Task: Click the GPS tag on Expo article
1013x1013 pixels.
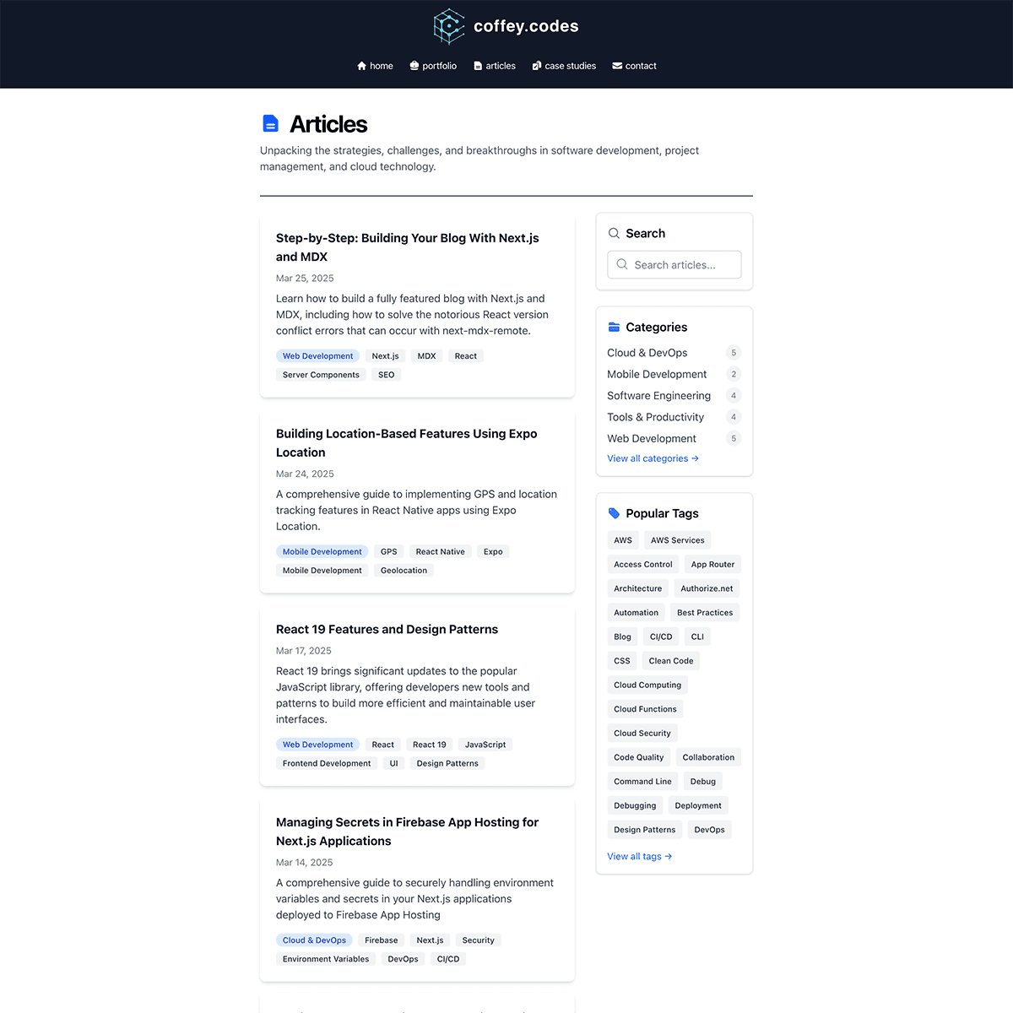Action: 389,552
